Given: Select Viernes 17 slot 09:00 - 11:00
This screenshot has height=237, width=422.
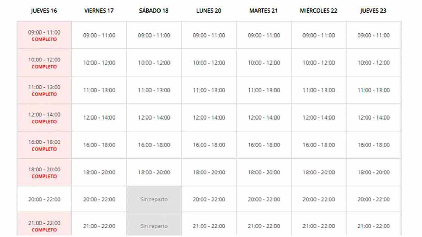Looking at the screenshot, I should 99,35.
